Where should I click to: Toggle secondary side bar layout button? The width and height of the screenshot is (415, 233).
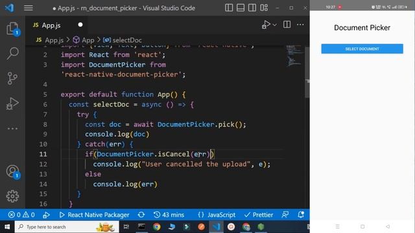click(x=252, y=8)
